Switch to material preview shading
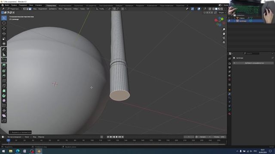This screenshot has width=275, height=154. [x=219, y=9]
